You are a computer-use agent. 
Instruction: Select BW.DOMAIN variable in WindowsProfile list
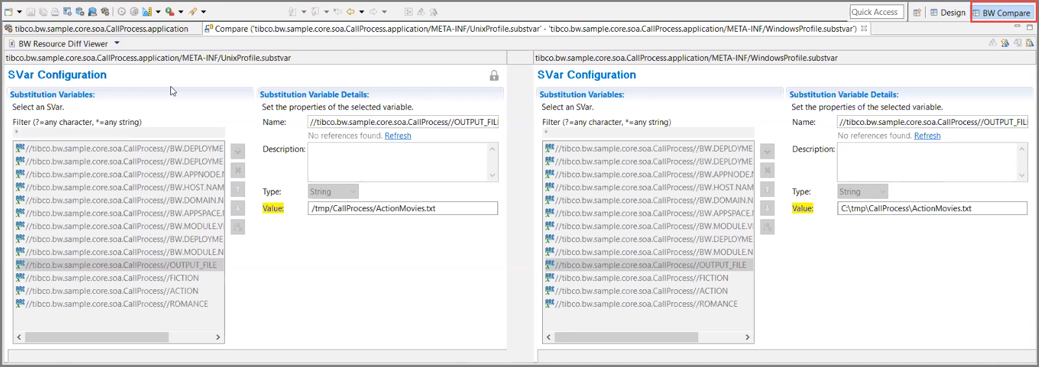tap(648, 200)
